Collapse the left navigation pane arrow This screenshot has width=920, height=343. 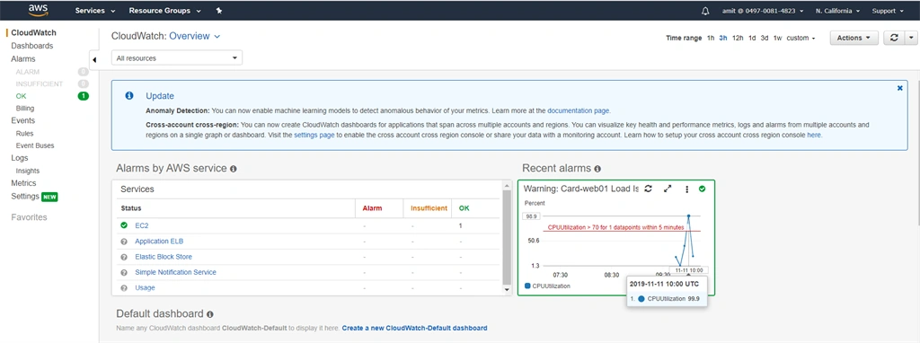point(94,59)
